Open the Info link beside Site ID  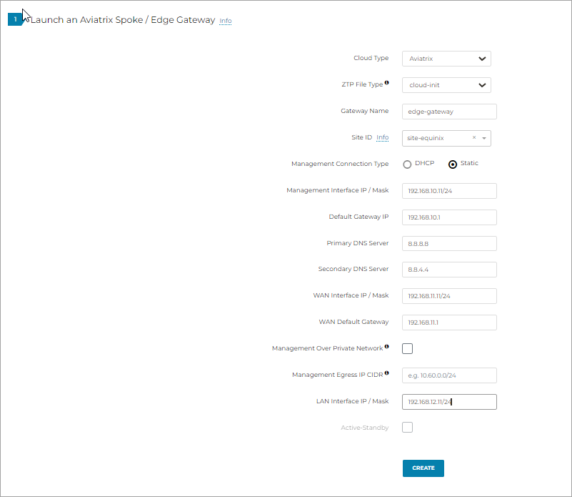click(382, 137)
